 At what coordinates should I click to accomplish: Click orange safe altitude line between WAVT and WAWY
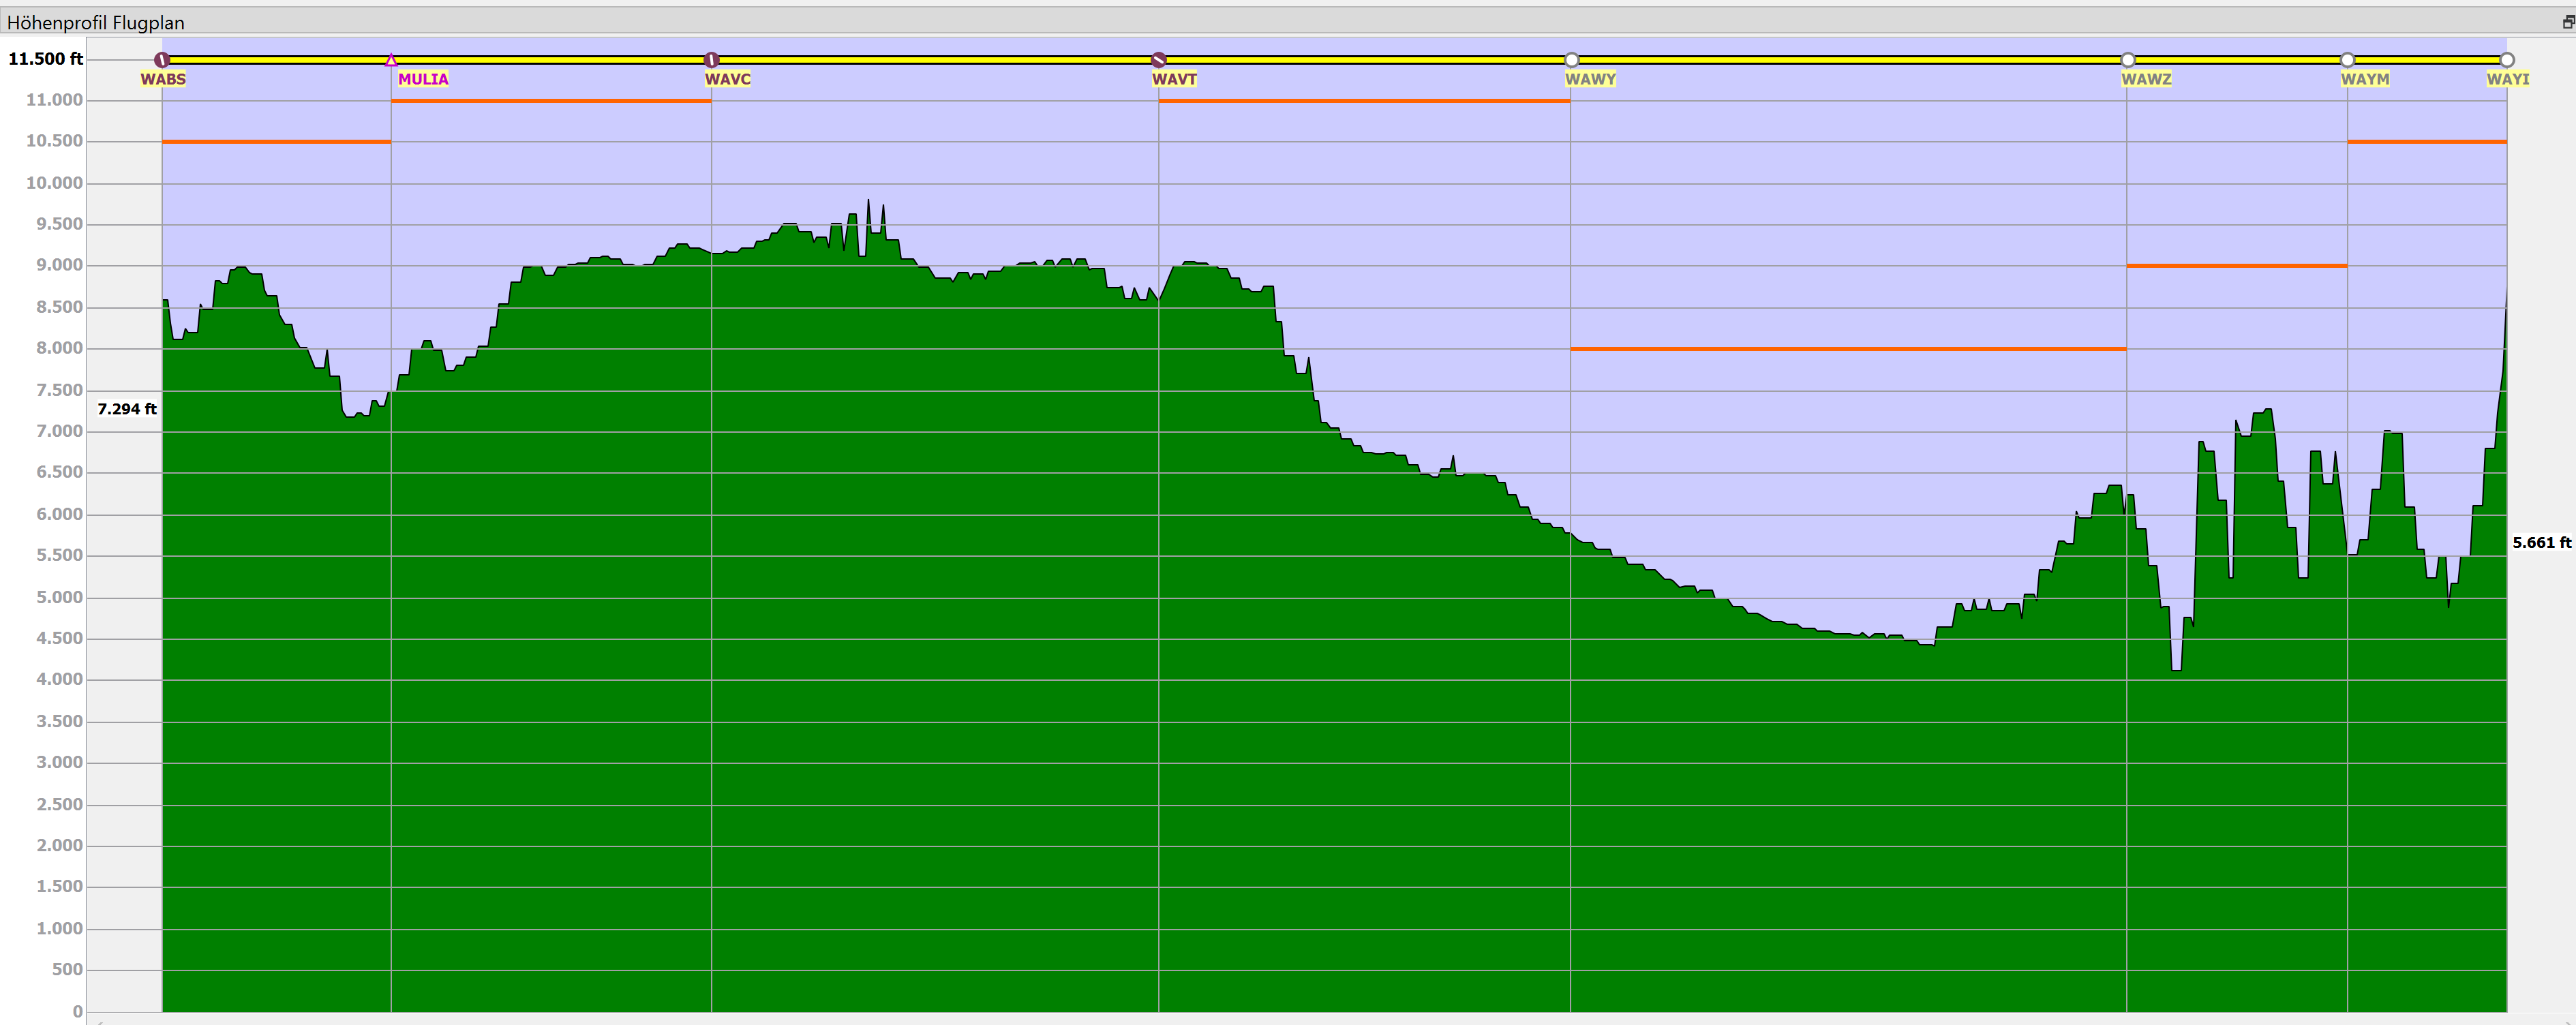point(1364,101)
